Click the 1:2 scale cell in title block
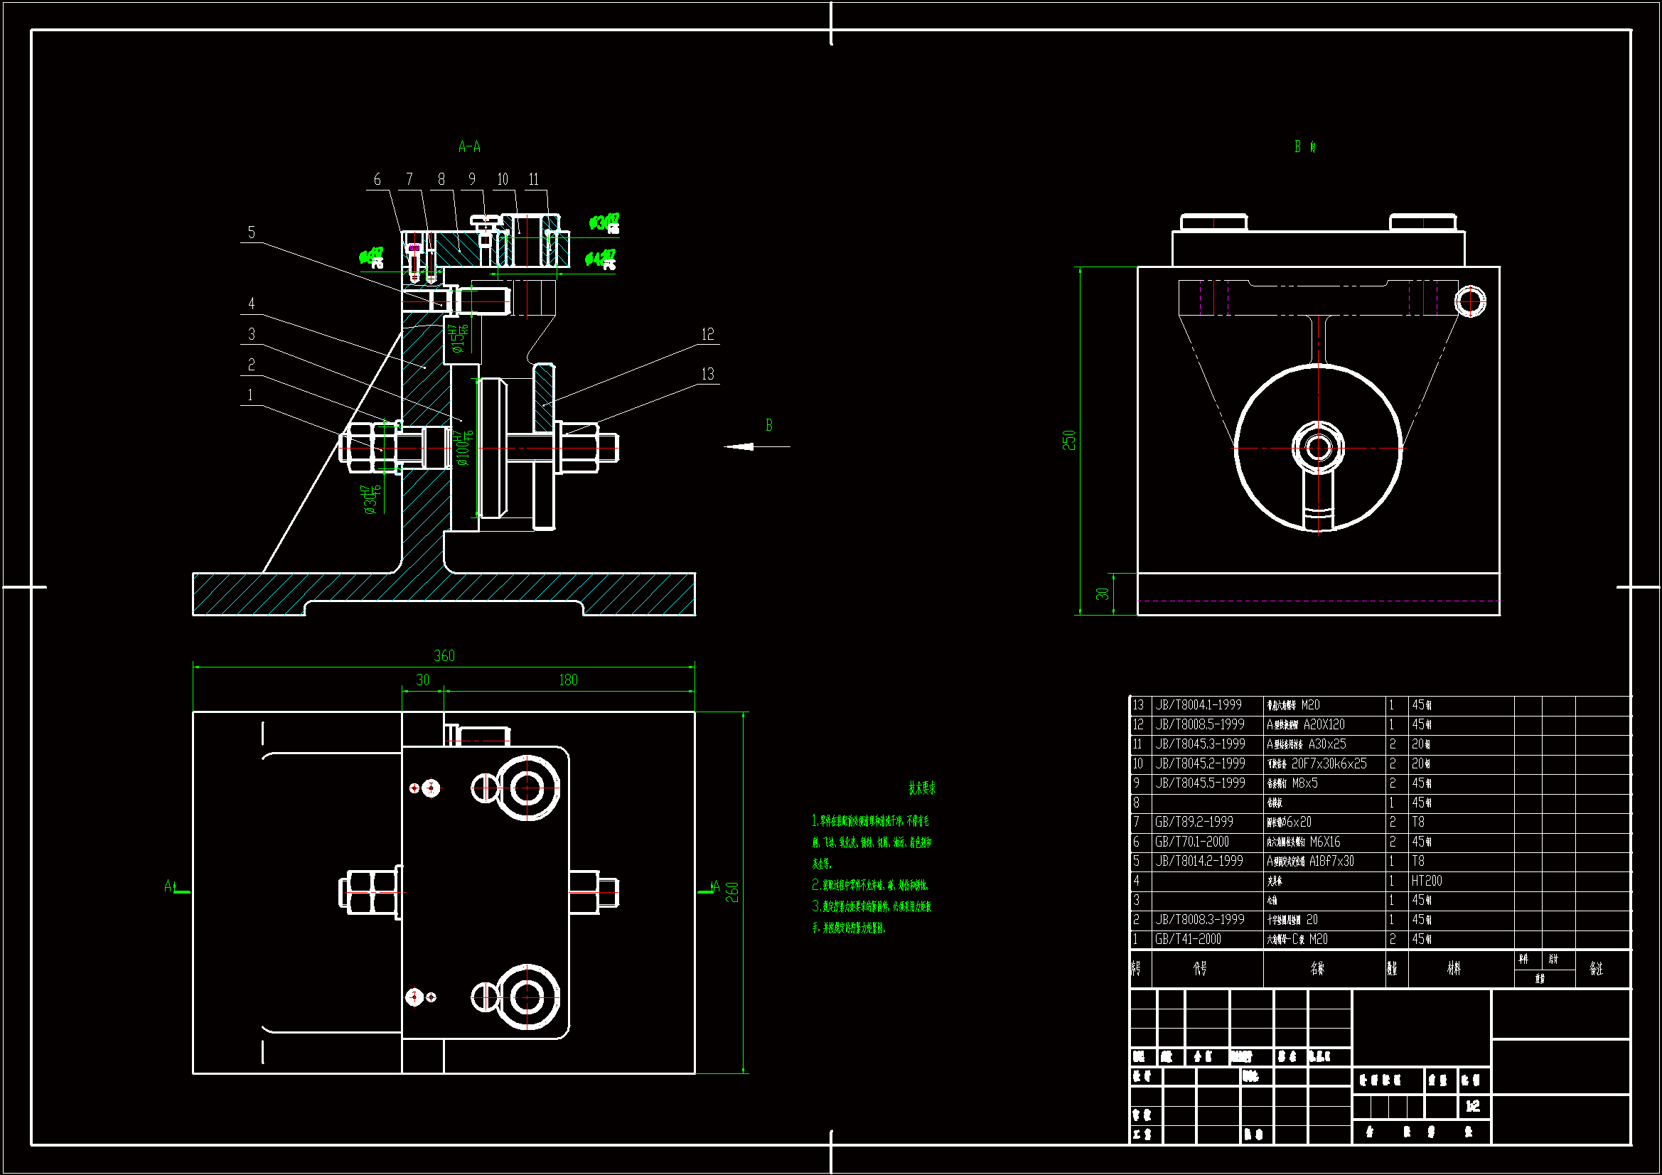The width and height of the screenshot is (1662, 1175). click(x=1472, y=1106)
